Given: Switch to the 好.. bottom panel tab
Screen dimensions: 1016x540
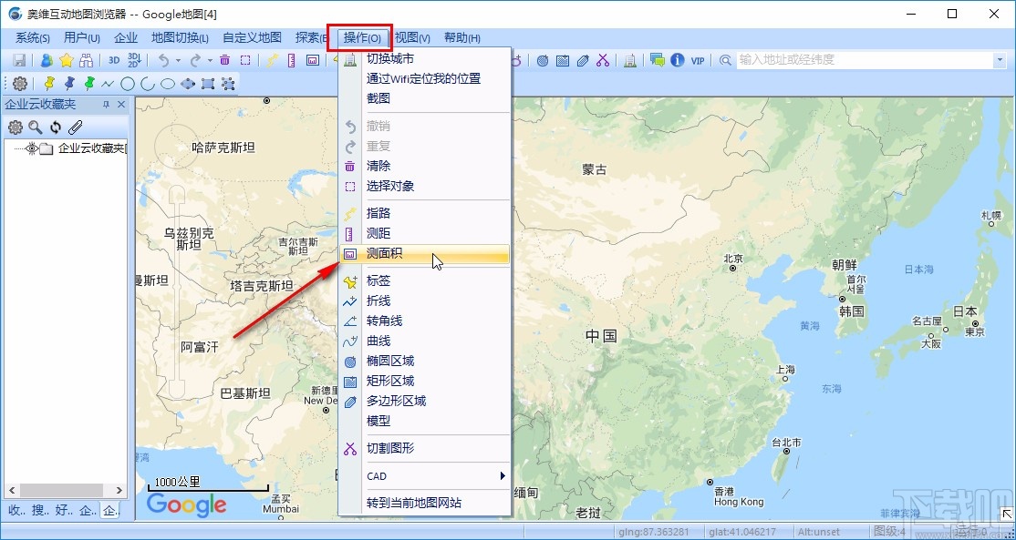Looking at the screenshot, I should pos(64,511).
